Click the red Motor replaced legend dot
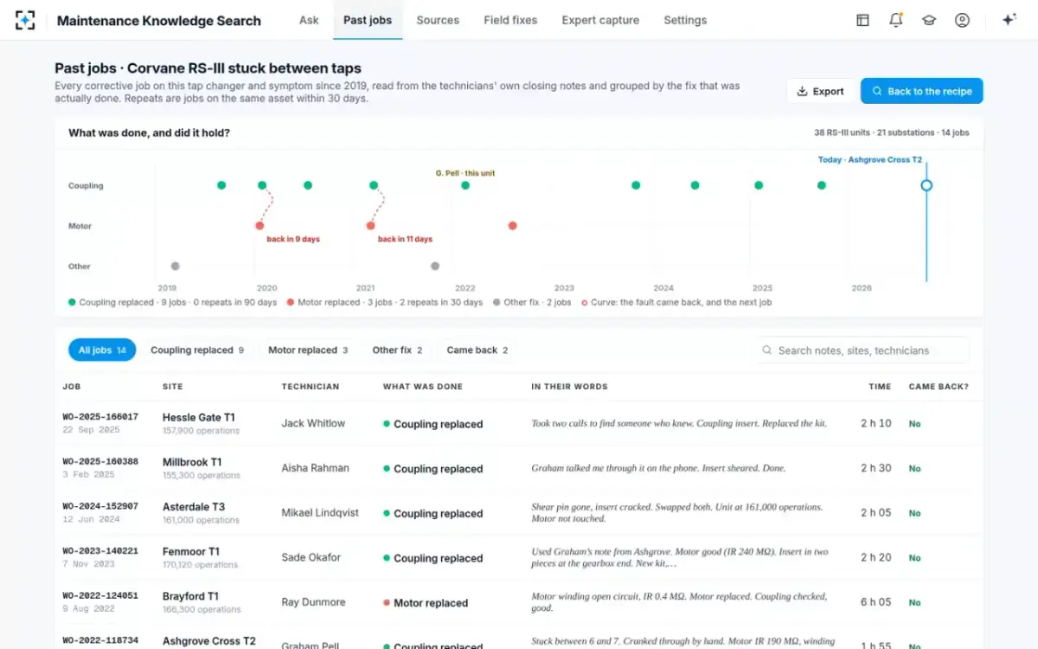The width and height of the screenshot is (1038, 649). pyautogui.click(x=291, y=303)
